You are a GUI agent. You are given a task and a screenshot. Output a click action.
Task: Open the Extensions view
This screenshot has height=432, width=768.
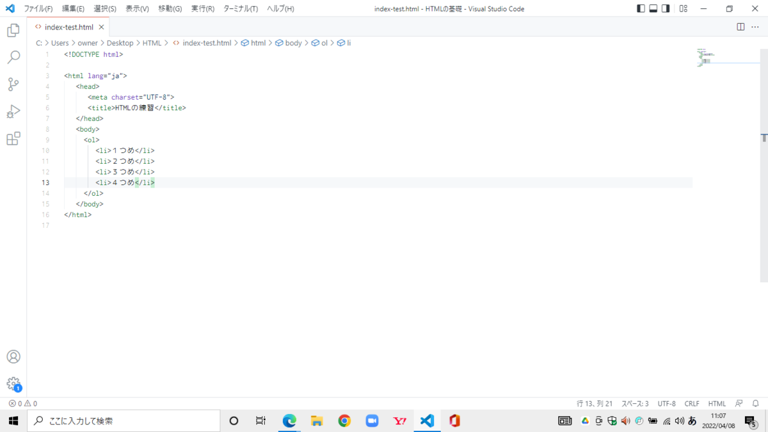[x=13, y=138]
